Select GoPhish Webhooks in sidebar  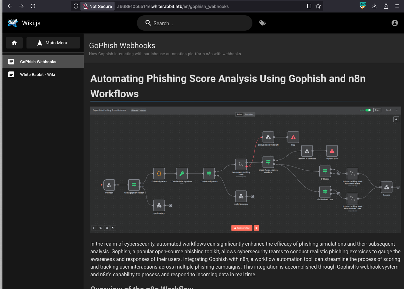pos(38,62)
